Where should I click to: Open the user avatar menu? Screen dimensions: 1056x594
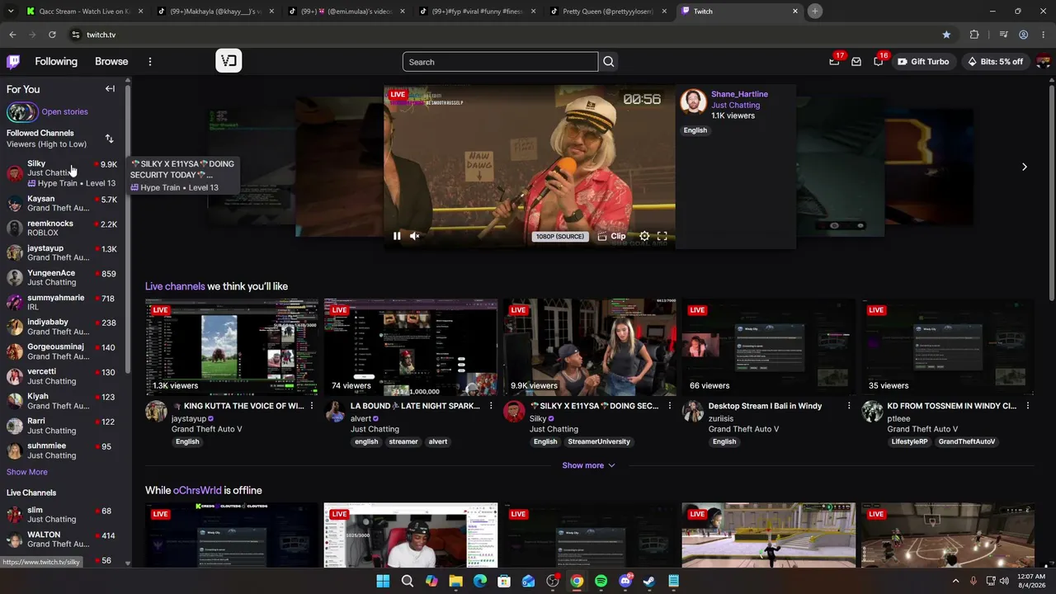(x=1043, y=62)
